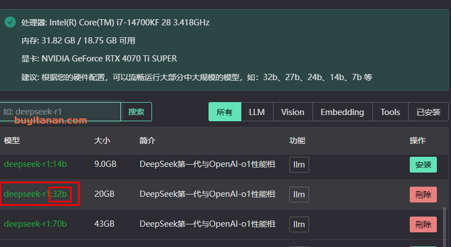Click the llm tag in deepseek-r1:70b row
Screen dimensions: 451x247
tap(299, 224)
